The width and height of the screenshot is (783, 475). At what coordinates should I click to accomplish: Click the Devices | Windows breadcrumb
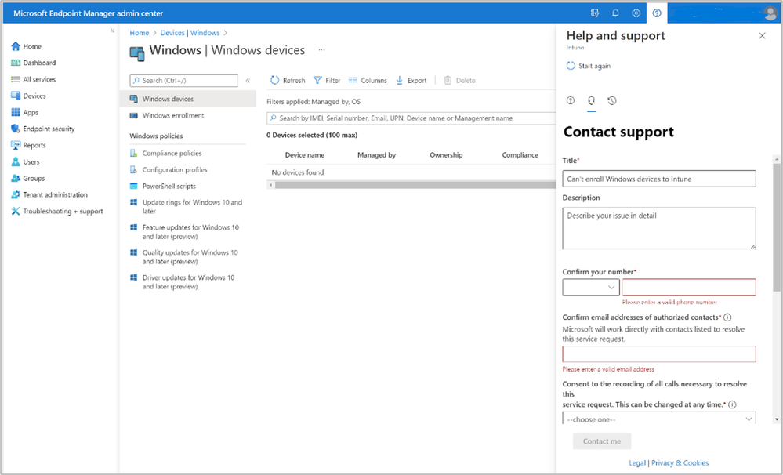[x=190, y=33]
